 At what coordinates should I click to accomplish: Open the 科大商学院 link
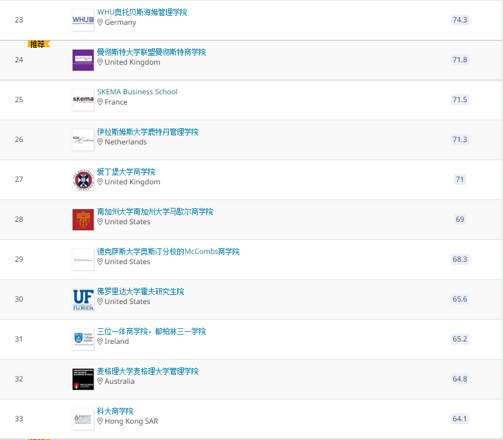click(115, 411)
